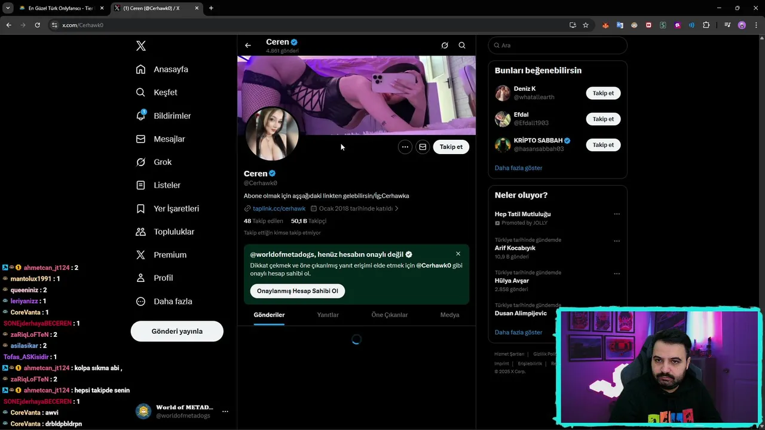Open the media control icon in toolbar

click(x=727, y=25)
